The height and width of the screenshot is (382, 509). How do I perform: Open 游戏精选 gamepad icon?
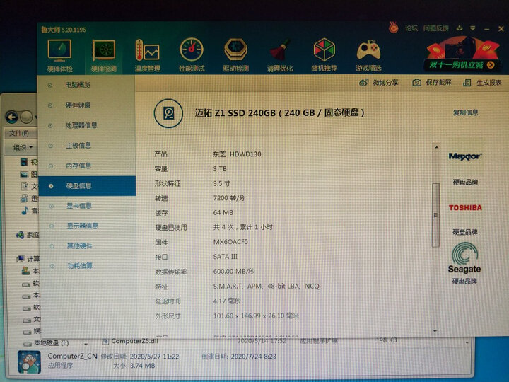click(368, 54)
